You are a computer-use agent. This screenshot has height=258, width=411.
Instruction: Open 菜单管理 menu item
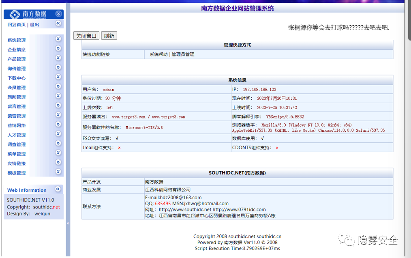coord(17,154)
